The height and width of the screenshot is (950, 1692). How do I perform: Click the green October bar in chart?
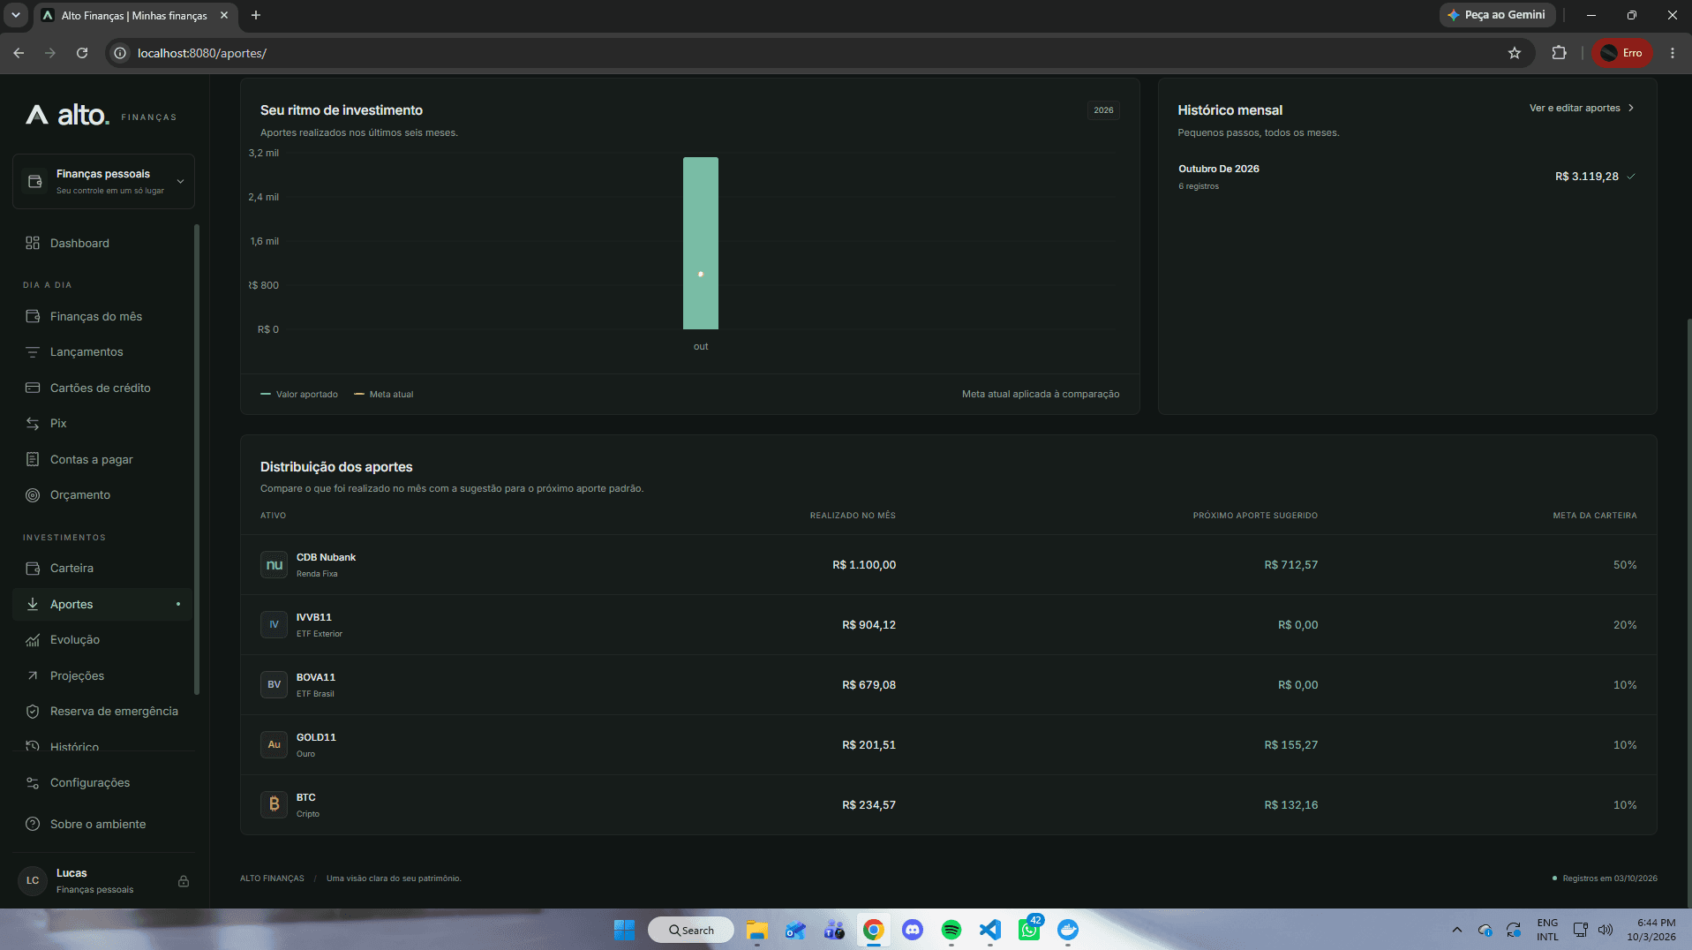pyautogui.click(x=701, y=244)
